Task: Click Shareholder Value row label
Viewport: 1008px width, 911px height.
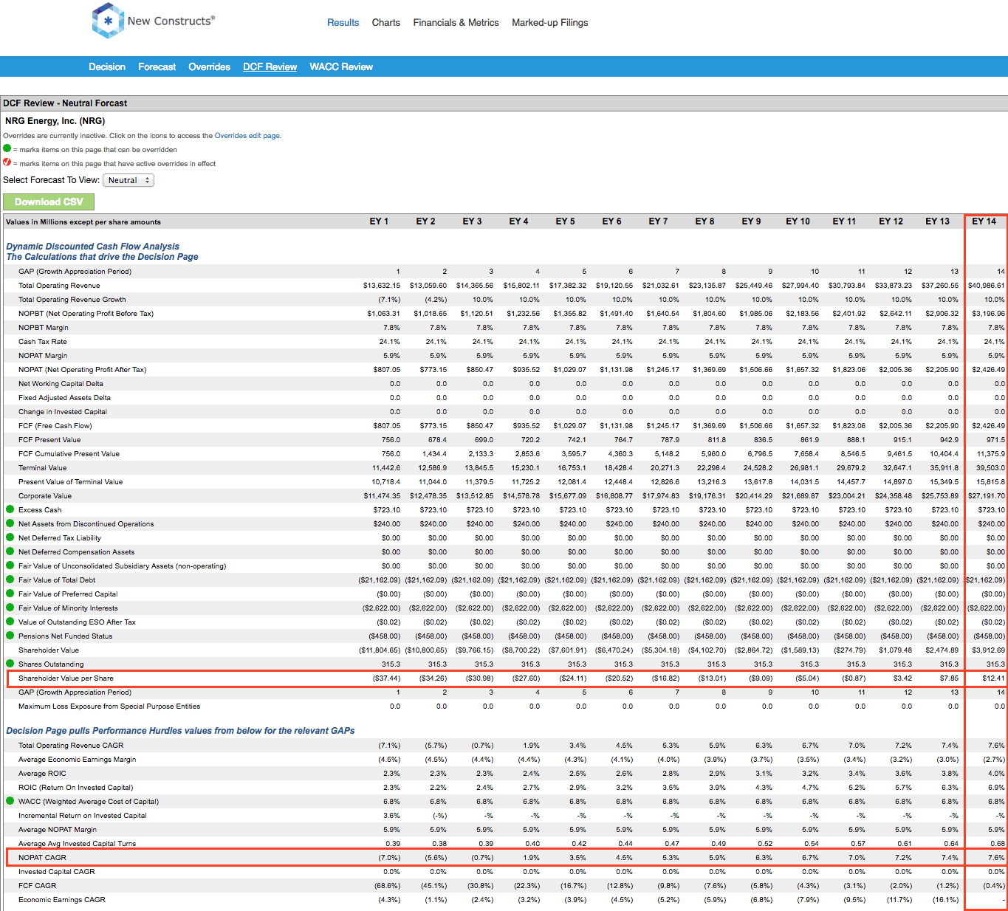Action: pyautogui.click(x=49, y=650)
